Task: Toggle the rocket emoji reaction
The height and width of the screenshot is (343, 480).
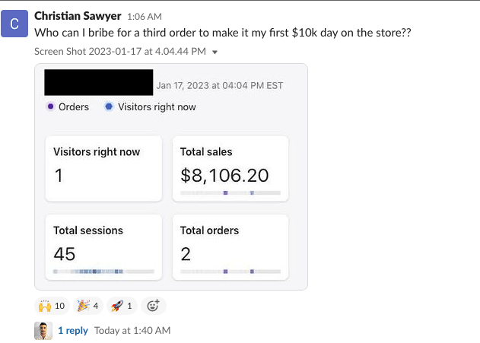Action: 122,306
